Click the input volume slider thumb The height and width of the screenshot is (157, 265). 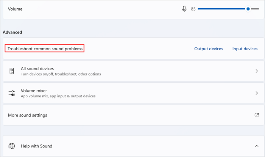tap(248, 9)
